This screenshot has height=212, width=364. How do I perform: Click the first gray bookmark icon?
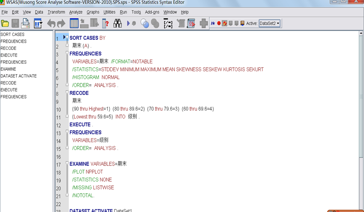pyautogui.click(x=231, y=23)
